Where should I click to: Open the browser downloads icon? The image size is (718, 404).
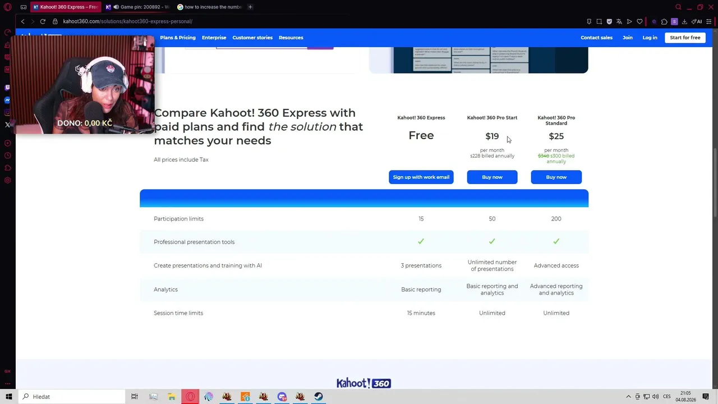(685, 21)
